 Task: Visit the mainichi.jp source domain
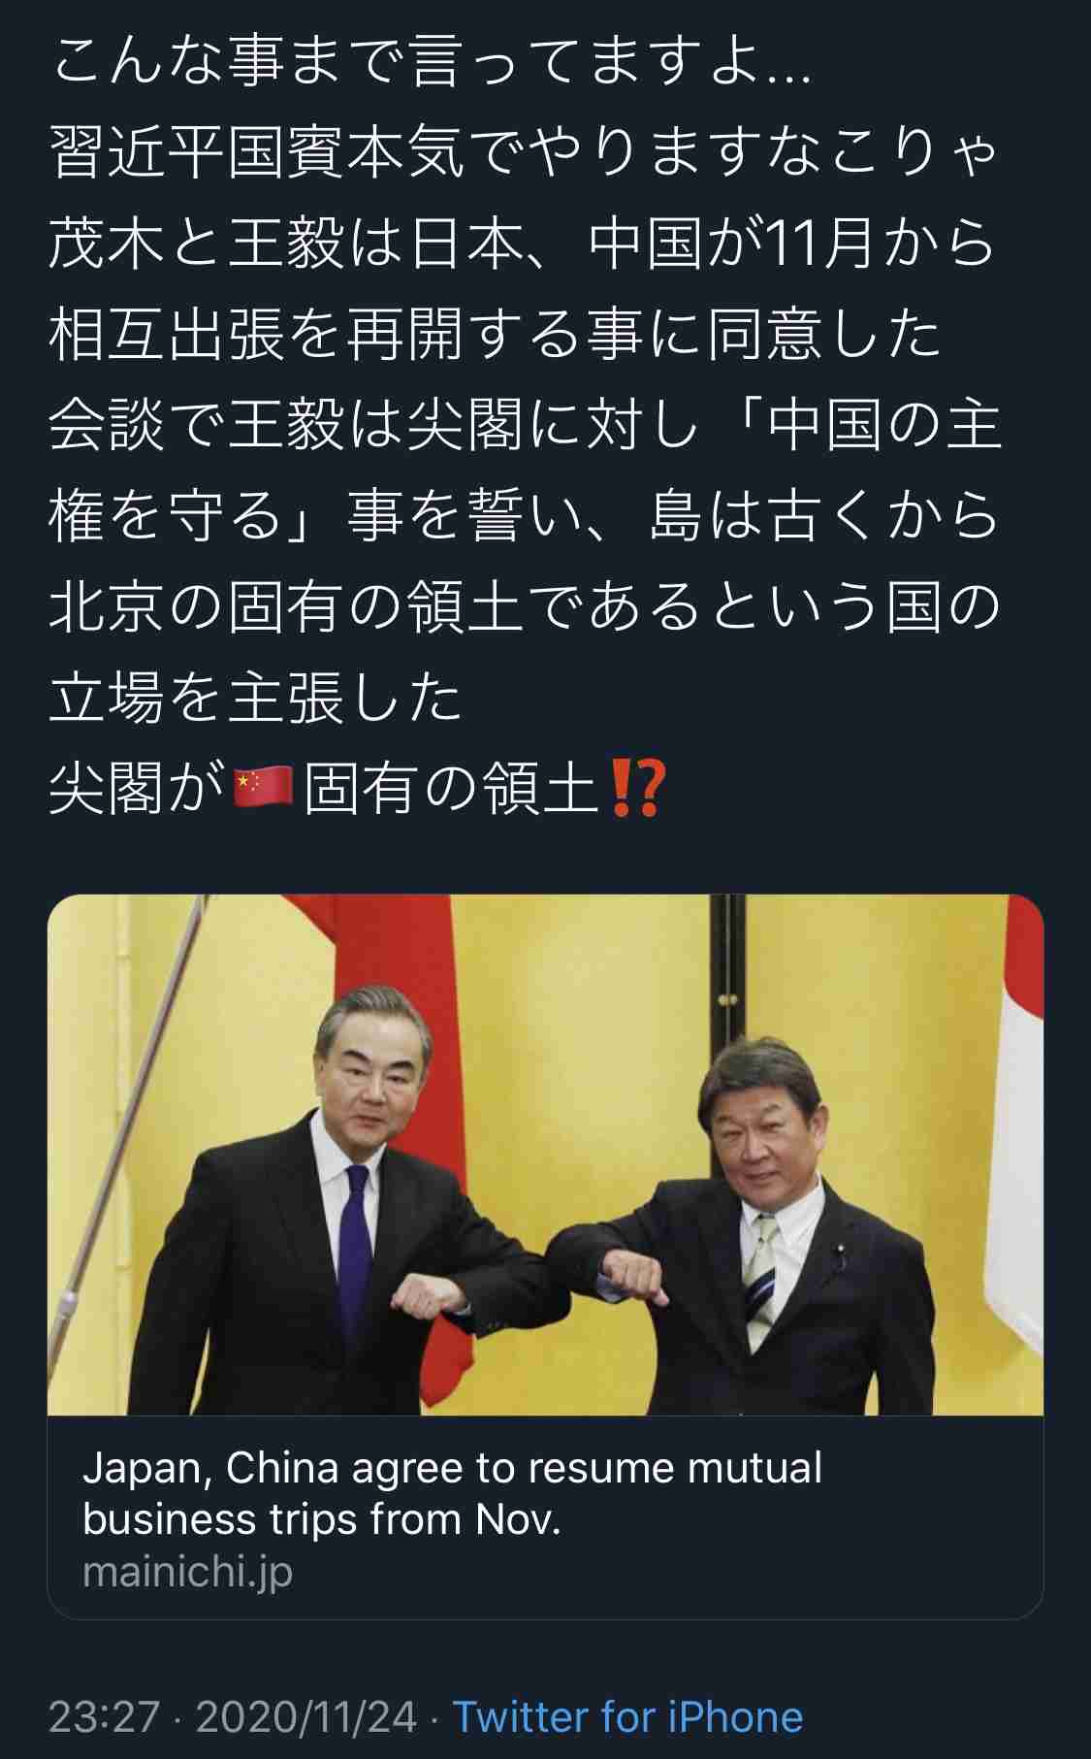[187, 1572]
